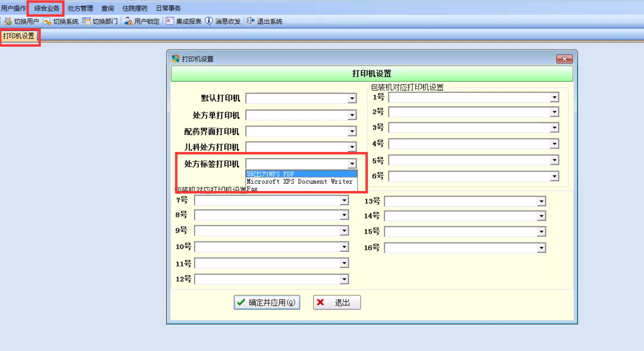Expand the 配药界面打印机 dropdown arrow
Viewport: 644px width, 351px height.
[x=352, y=131]
